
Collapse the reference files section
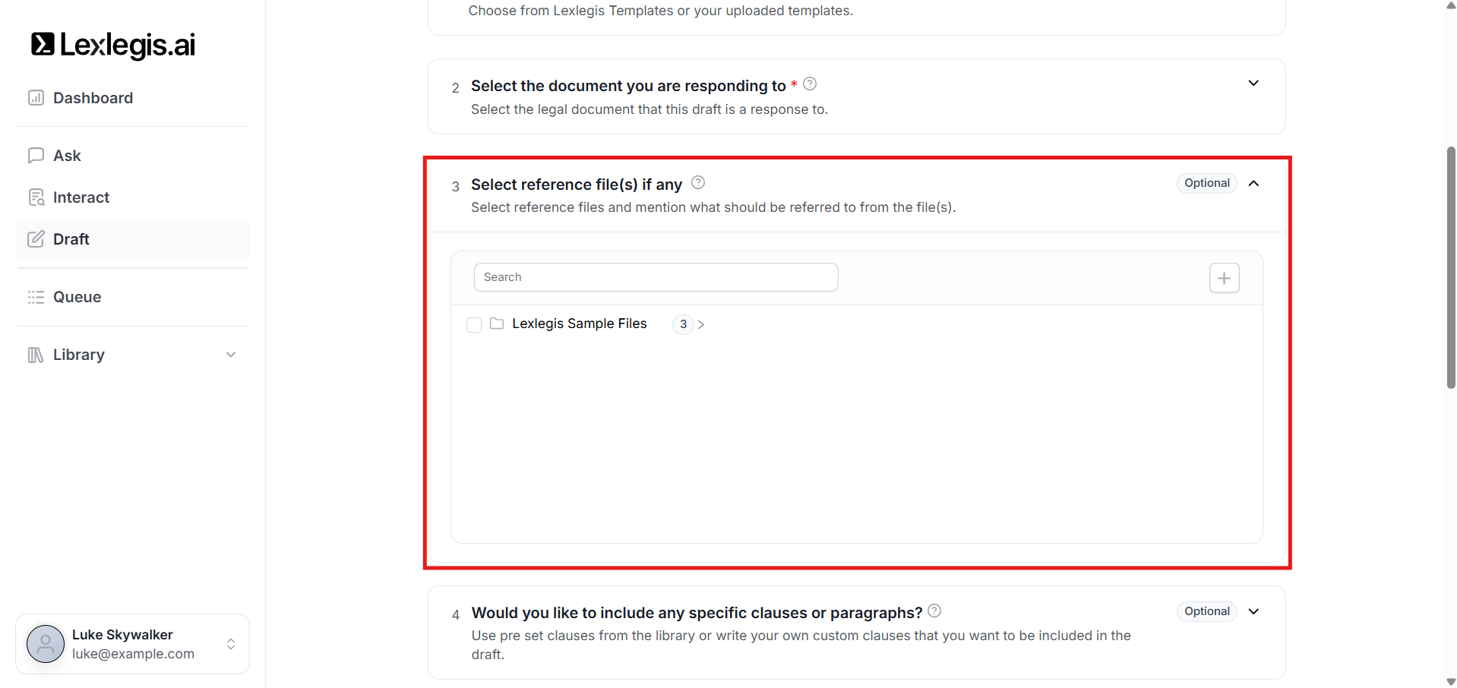tap(1253, 183)
